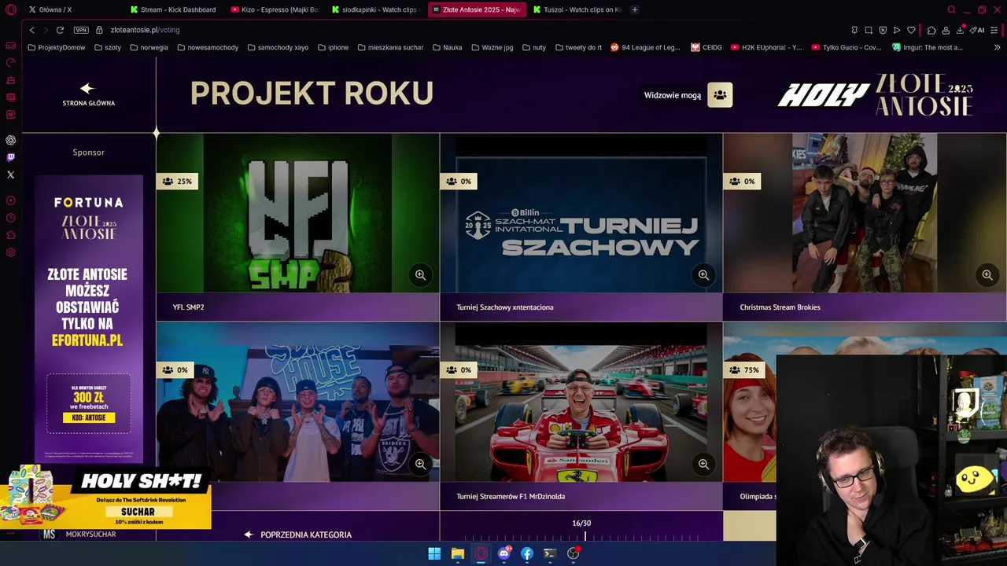Zoom the Turniej Szachowy image

click(703, 274)
